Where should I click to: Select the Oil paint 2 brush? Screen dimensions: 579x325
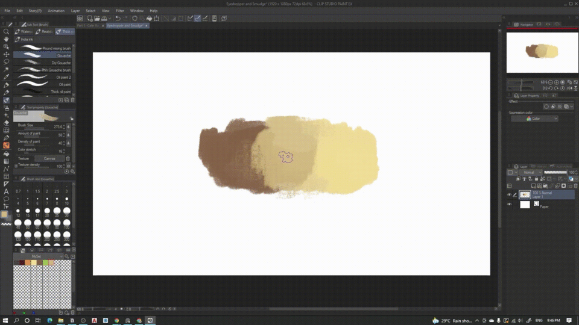pos(42,77)
